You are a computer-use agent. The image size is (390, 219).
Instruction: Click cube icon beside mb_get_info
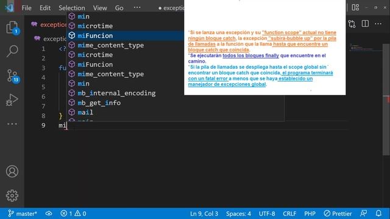pos(72,103)
